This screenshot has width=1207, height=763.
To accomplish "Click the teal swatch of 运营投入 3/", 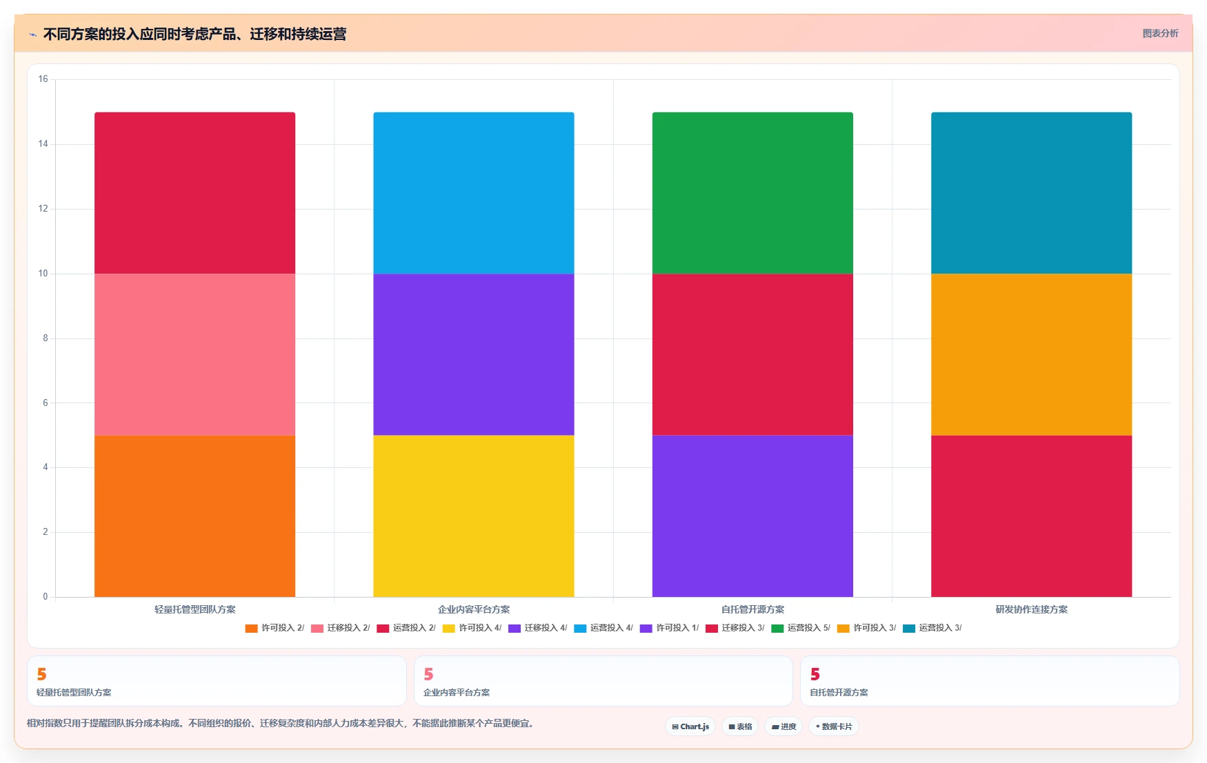I will point(909,629).
